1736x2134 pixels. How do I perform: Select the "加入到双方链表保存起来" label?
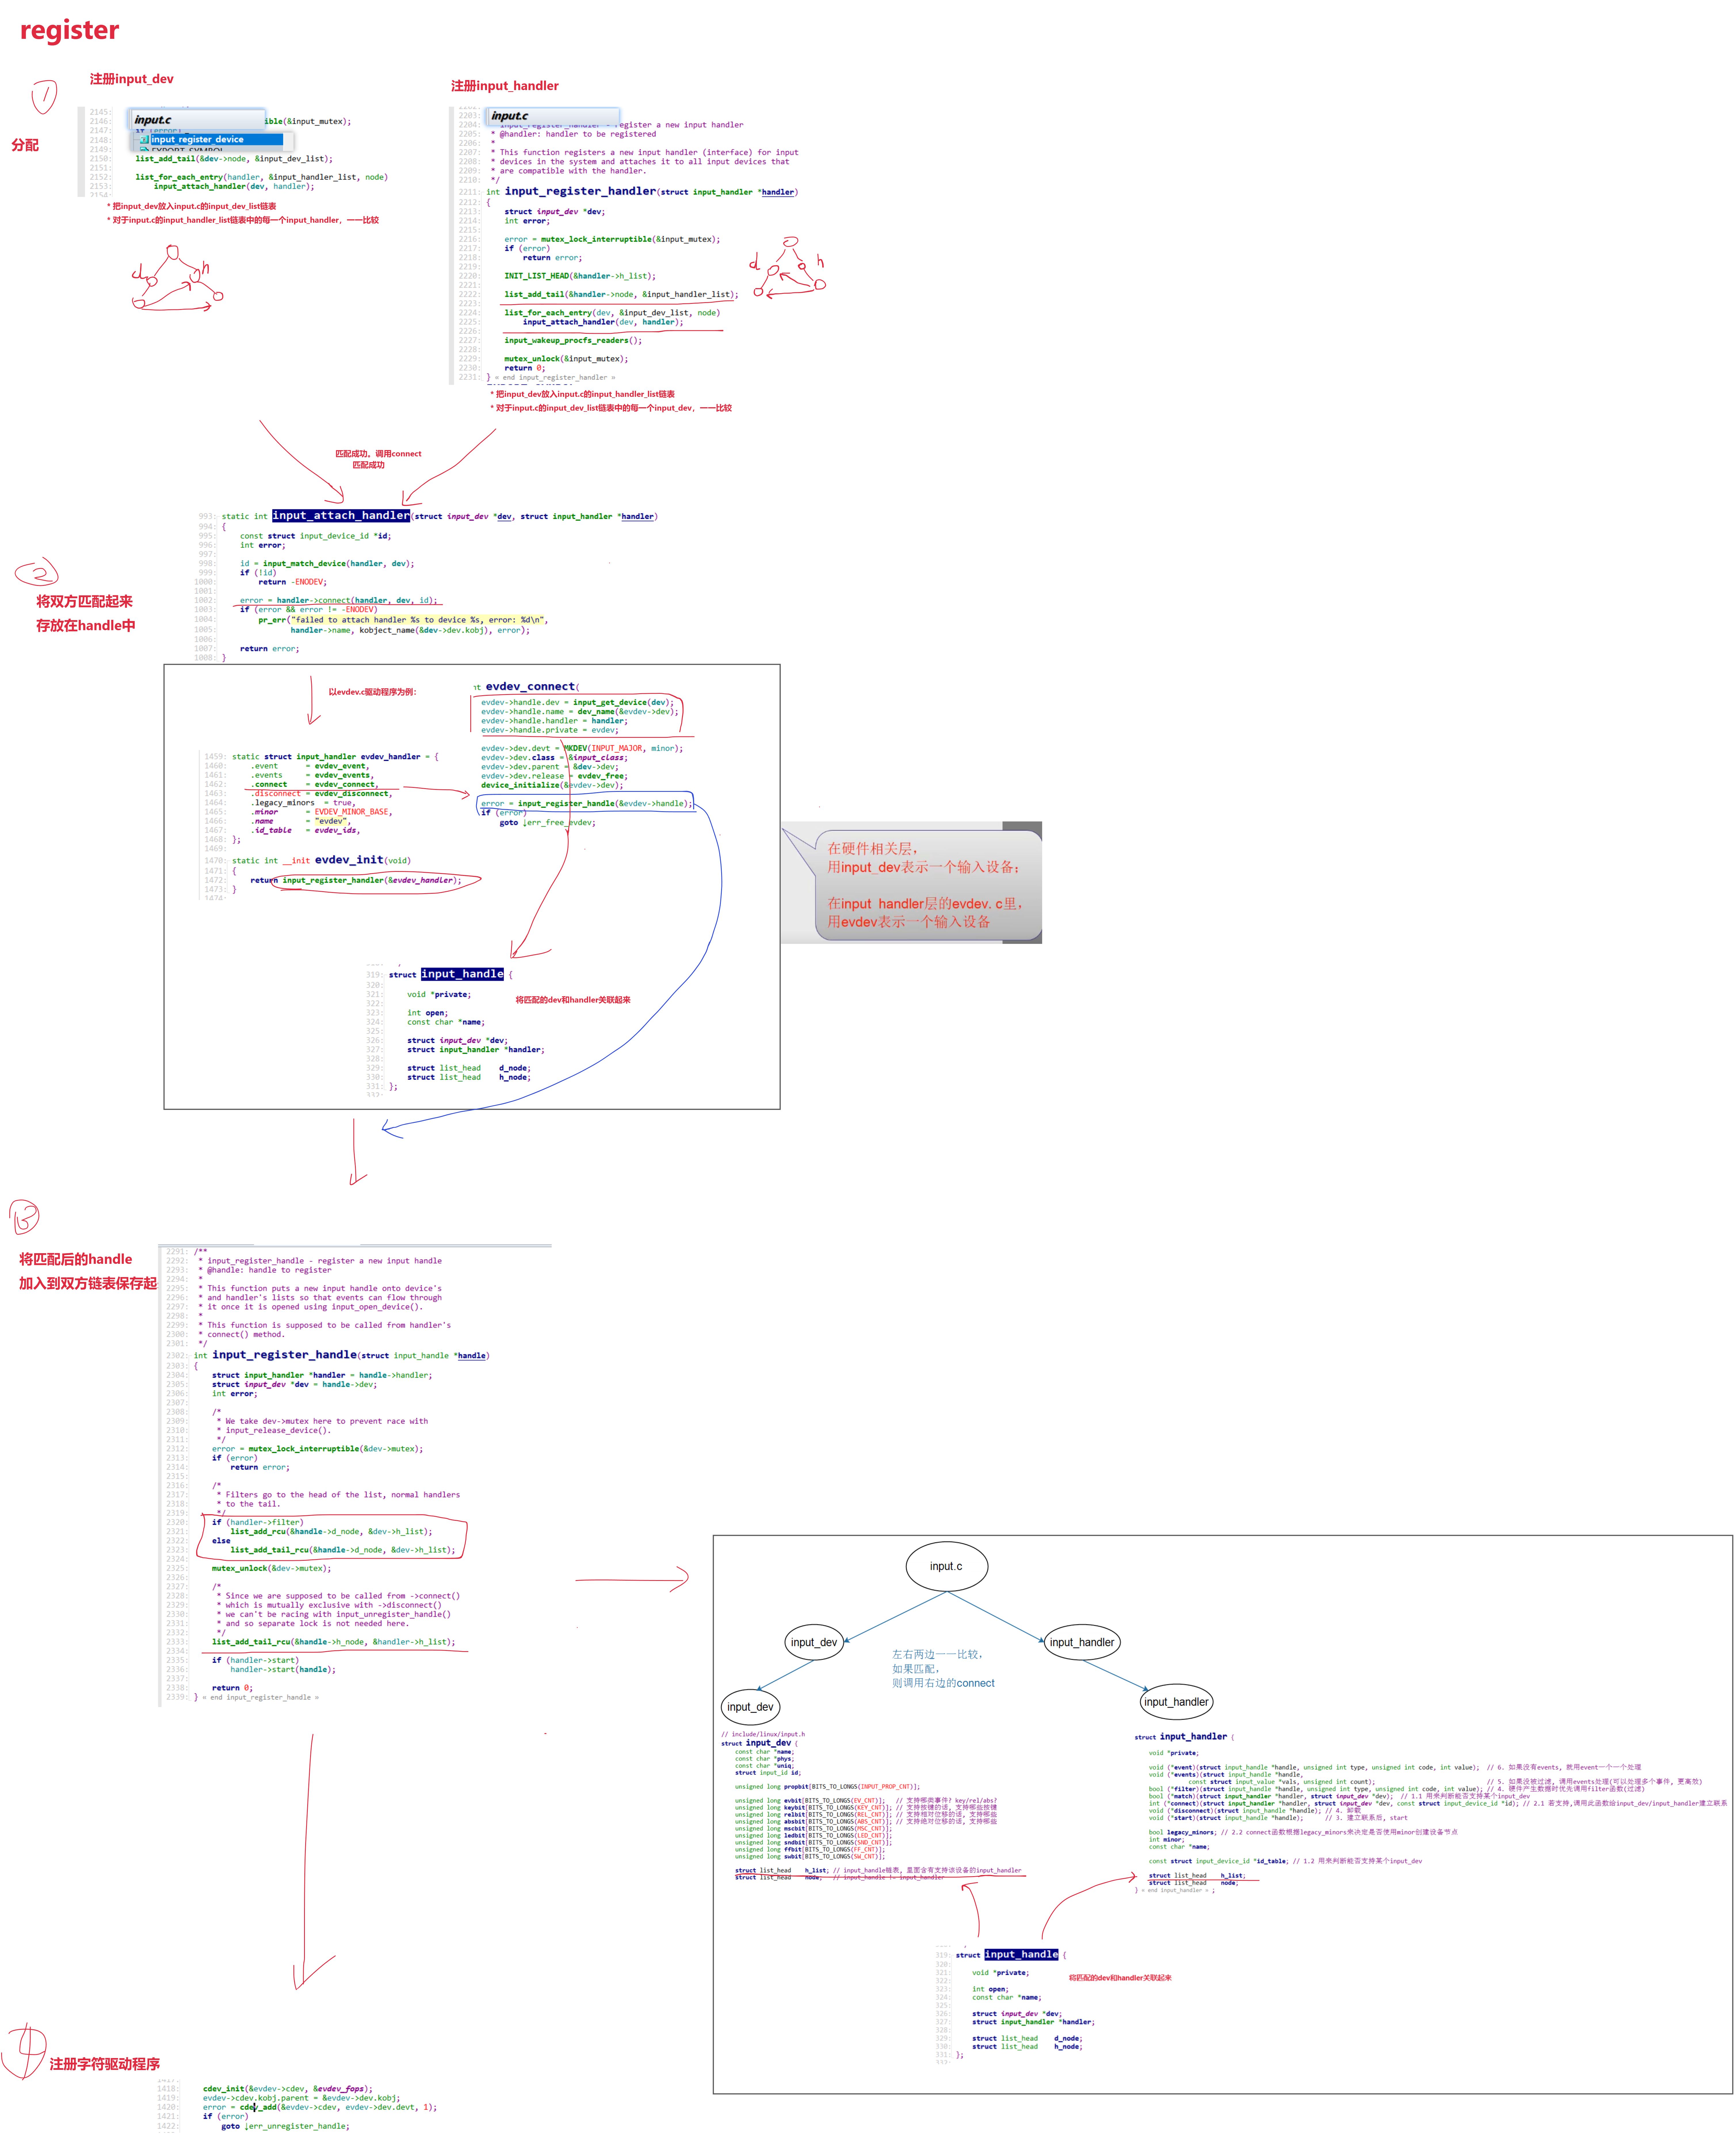tap(88, 1284)
